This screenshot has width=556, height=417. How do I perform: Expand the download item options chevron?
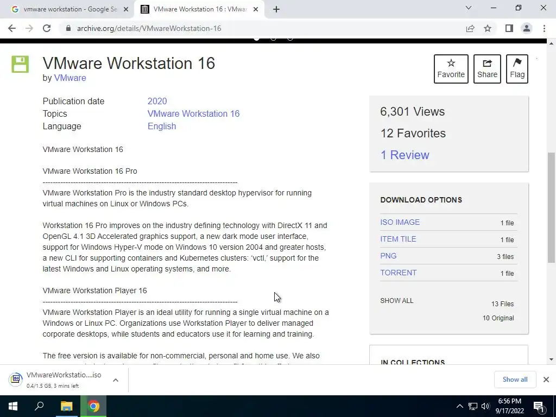coord(116,380)
